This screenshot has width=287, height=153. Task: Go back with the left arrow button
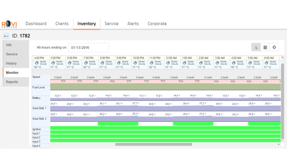click(x=6, y=36)
